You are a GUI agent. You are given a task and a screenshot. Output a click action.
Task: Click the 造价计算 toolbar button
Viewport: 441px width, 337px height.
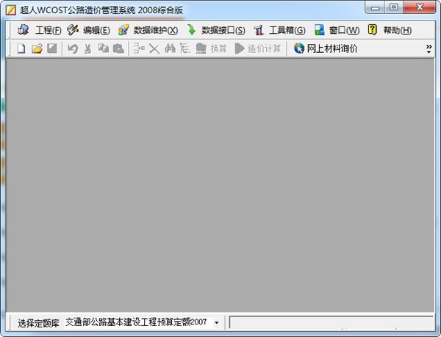tap(258, 49)
